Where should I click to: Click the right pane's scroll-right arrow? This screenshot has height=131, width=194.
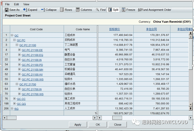191,118
